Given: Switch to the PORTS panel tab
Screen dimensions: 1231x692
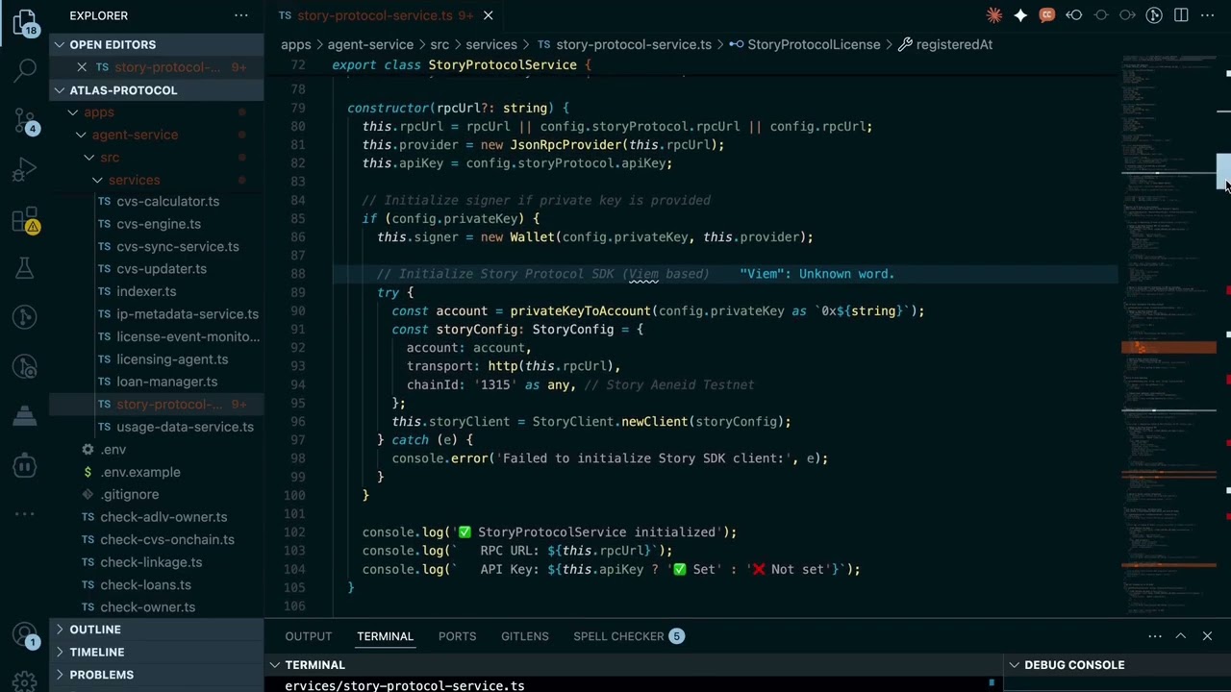Looking at the screenshot, I should click(x=457, y=636).
